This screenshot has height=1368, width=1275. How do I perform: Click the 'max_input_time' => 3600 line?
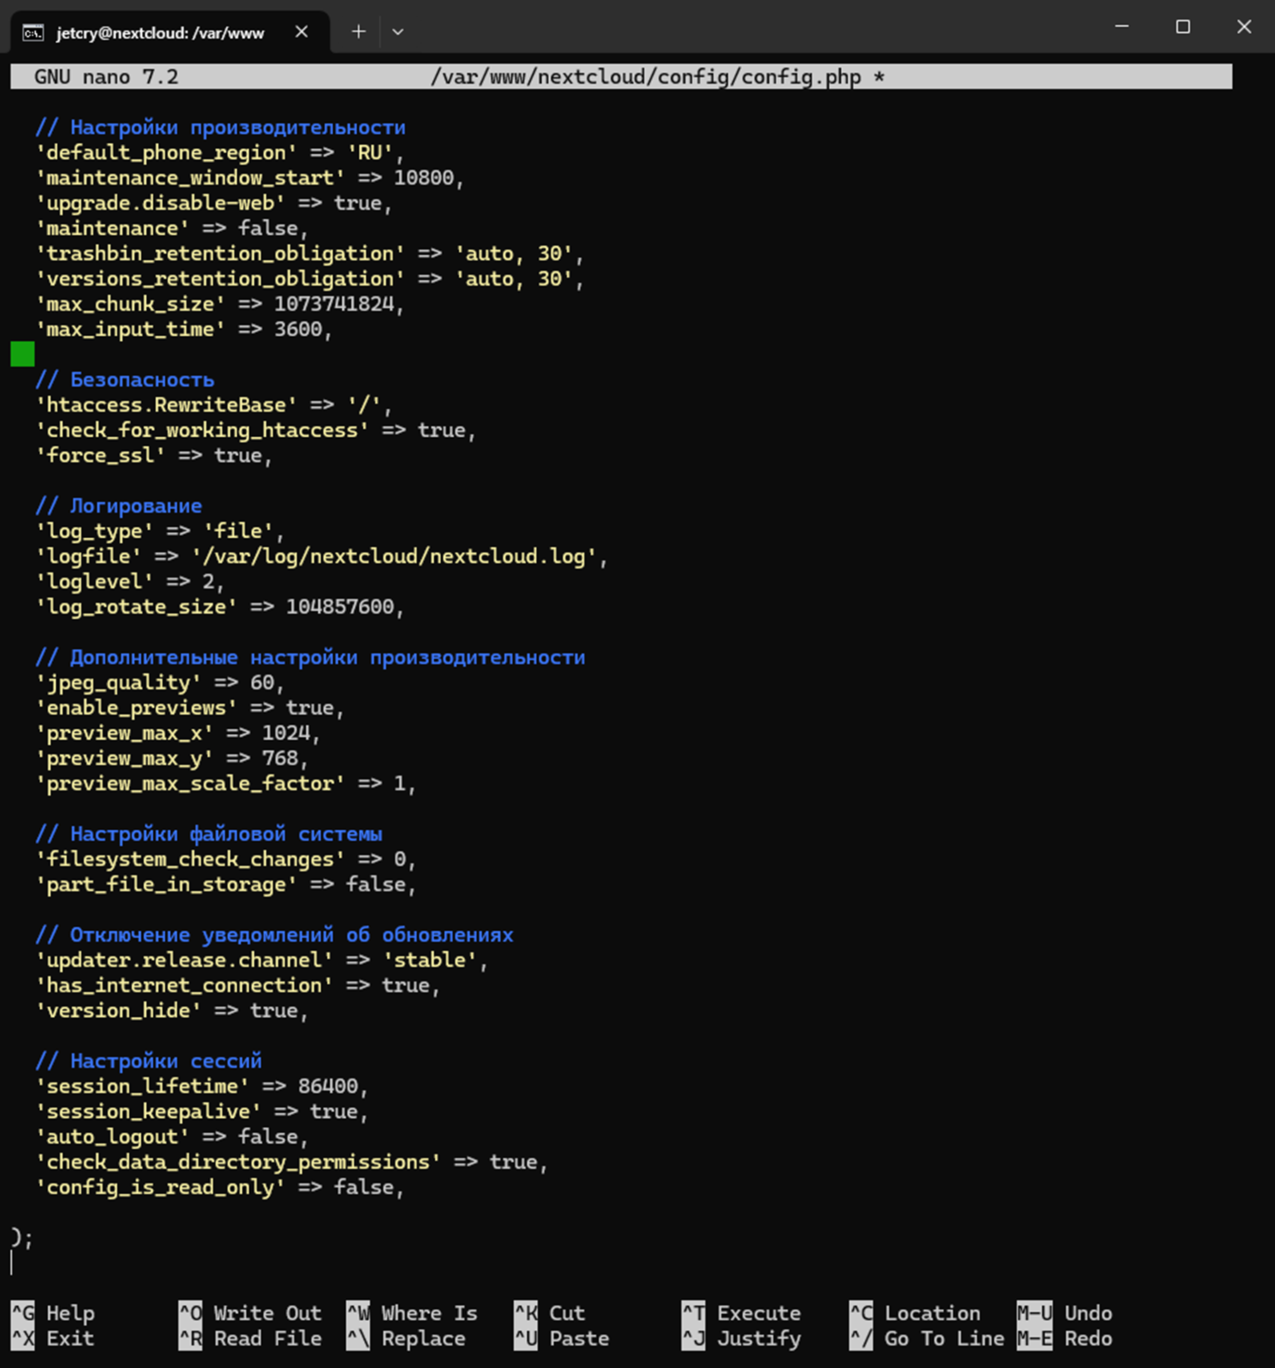coord(185,329)
